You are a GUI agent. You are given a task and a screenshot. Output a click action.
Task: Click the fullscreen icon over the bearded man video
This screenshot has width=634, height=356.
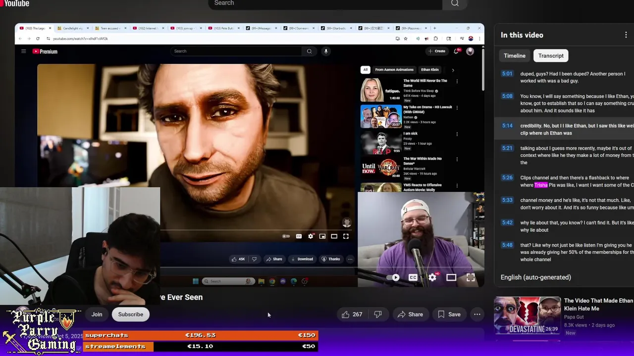pos(471,277)
